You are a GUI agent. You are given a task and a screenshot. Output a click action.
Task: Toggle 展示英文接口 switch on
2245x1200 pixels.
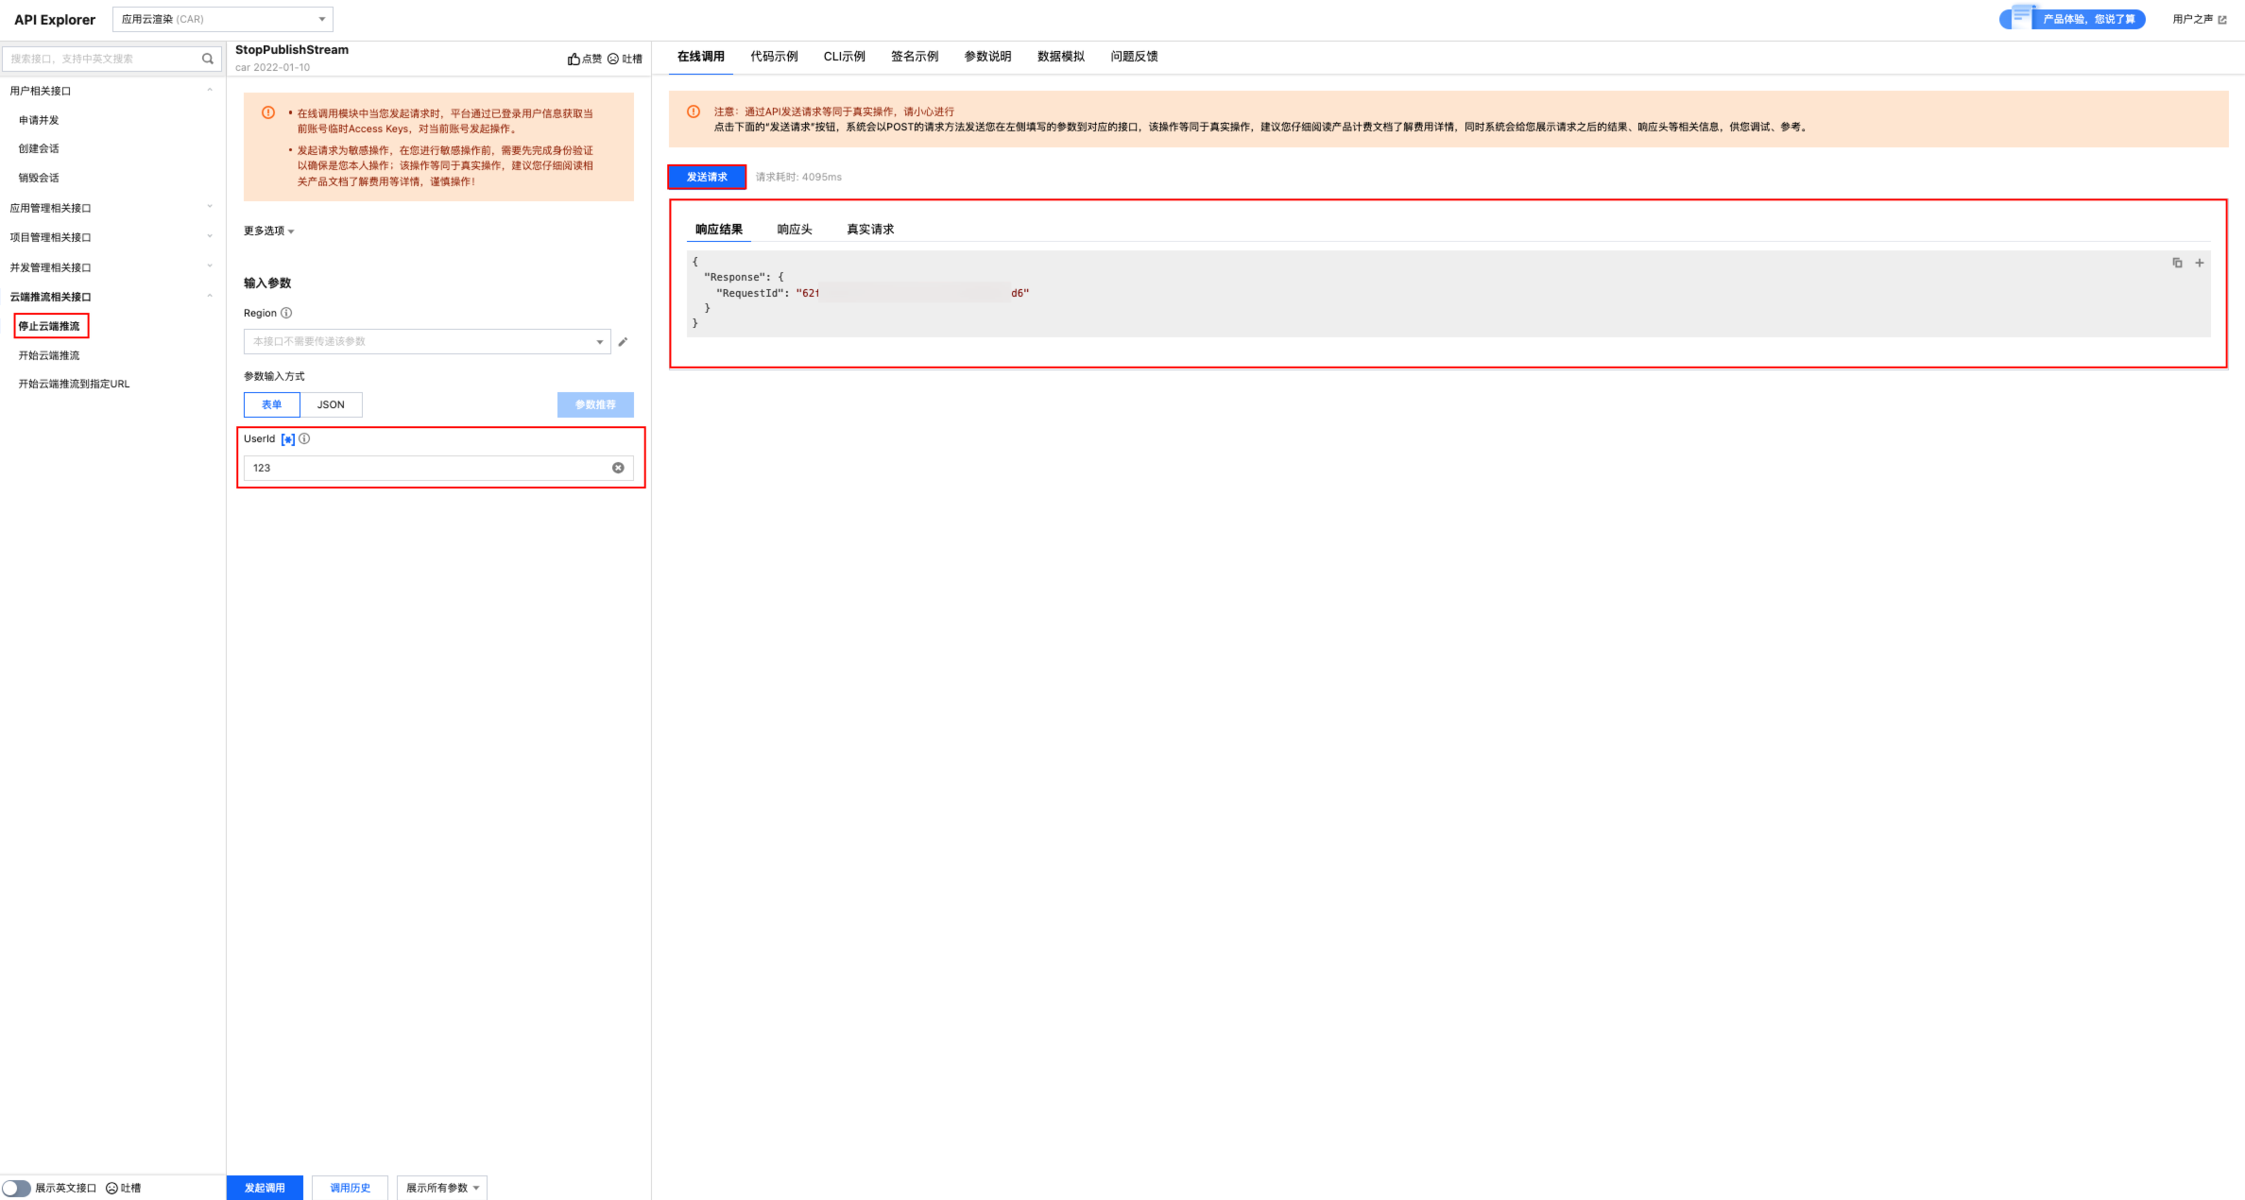(16, 1188)
